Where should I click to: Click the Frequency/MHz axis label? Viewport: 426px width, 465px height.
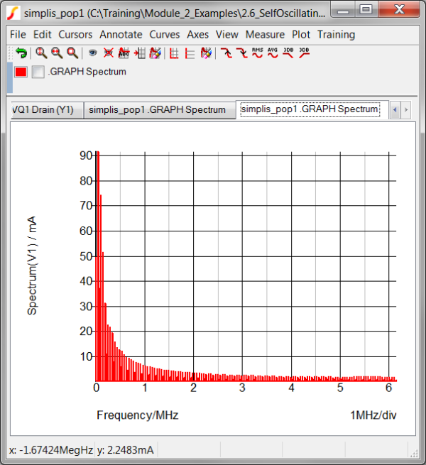137,415
